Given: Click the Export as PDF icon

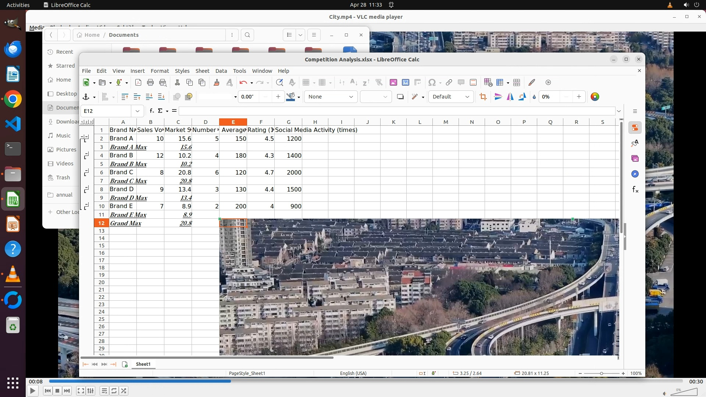Looking at the screenshot, I should (138, 82).
